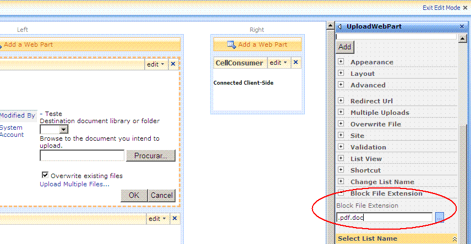Expand the Layout section
The image size is (471, 244).
(341, 73)
